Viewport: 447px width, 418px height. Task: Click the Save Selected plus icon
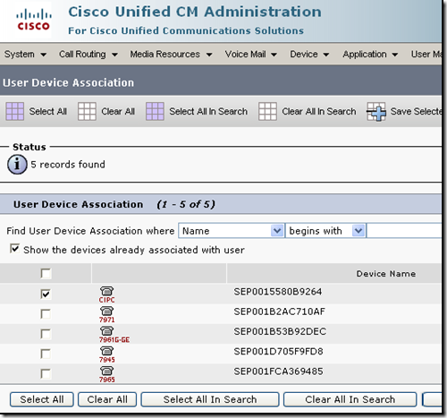[x=376, y=112]
